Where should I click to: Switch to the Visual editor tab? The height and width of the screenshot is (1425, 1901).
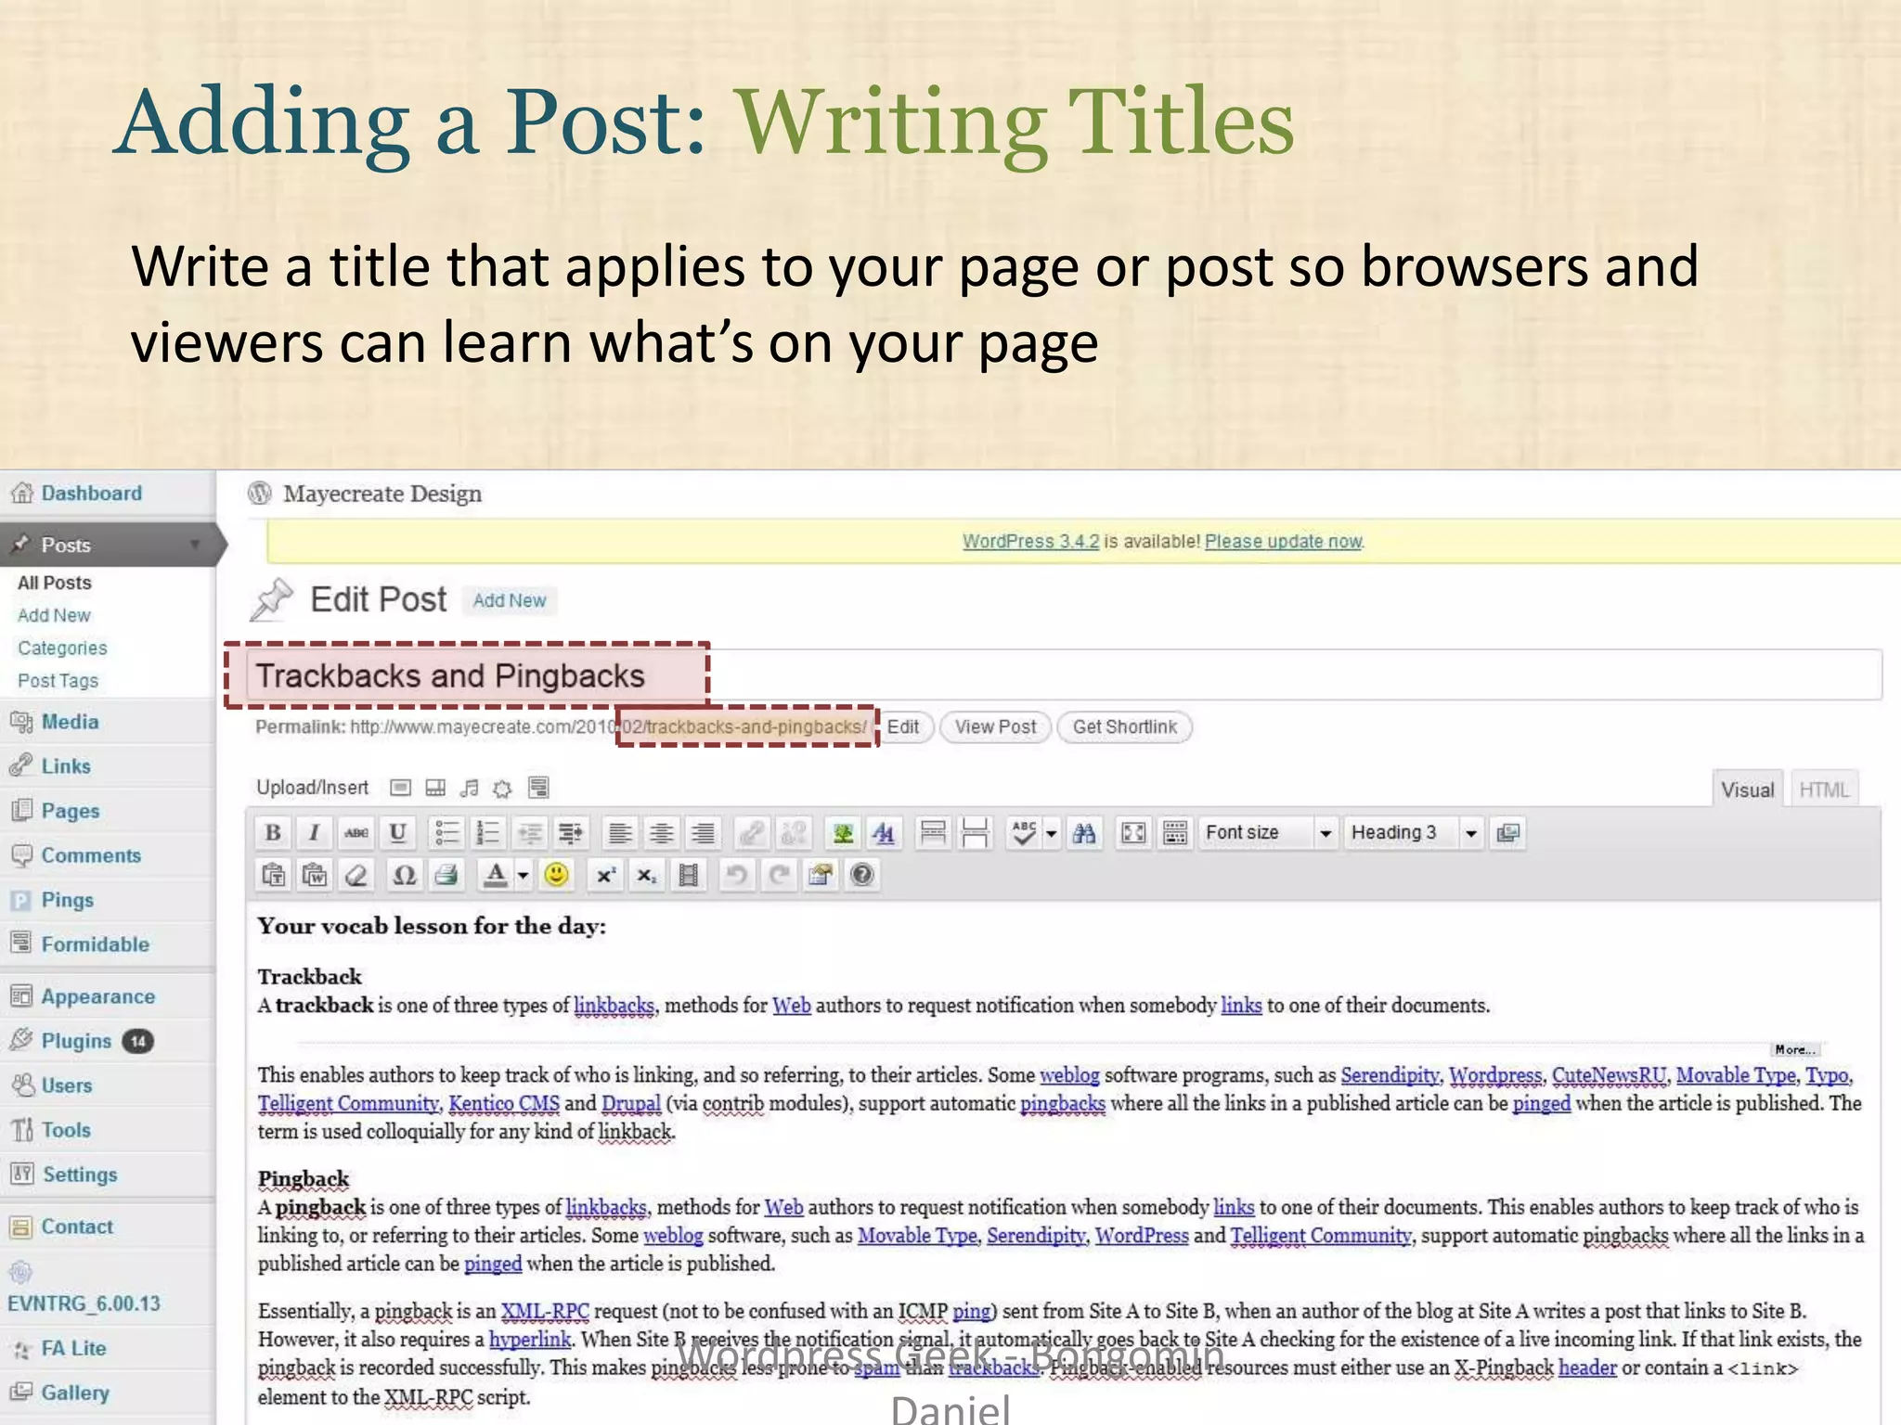coord(1747,790)
